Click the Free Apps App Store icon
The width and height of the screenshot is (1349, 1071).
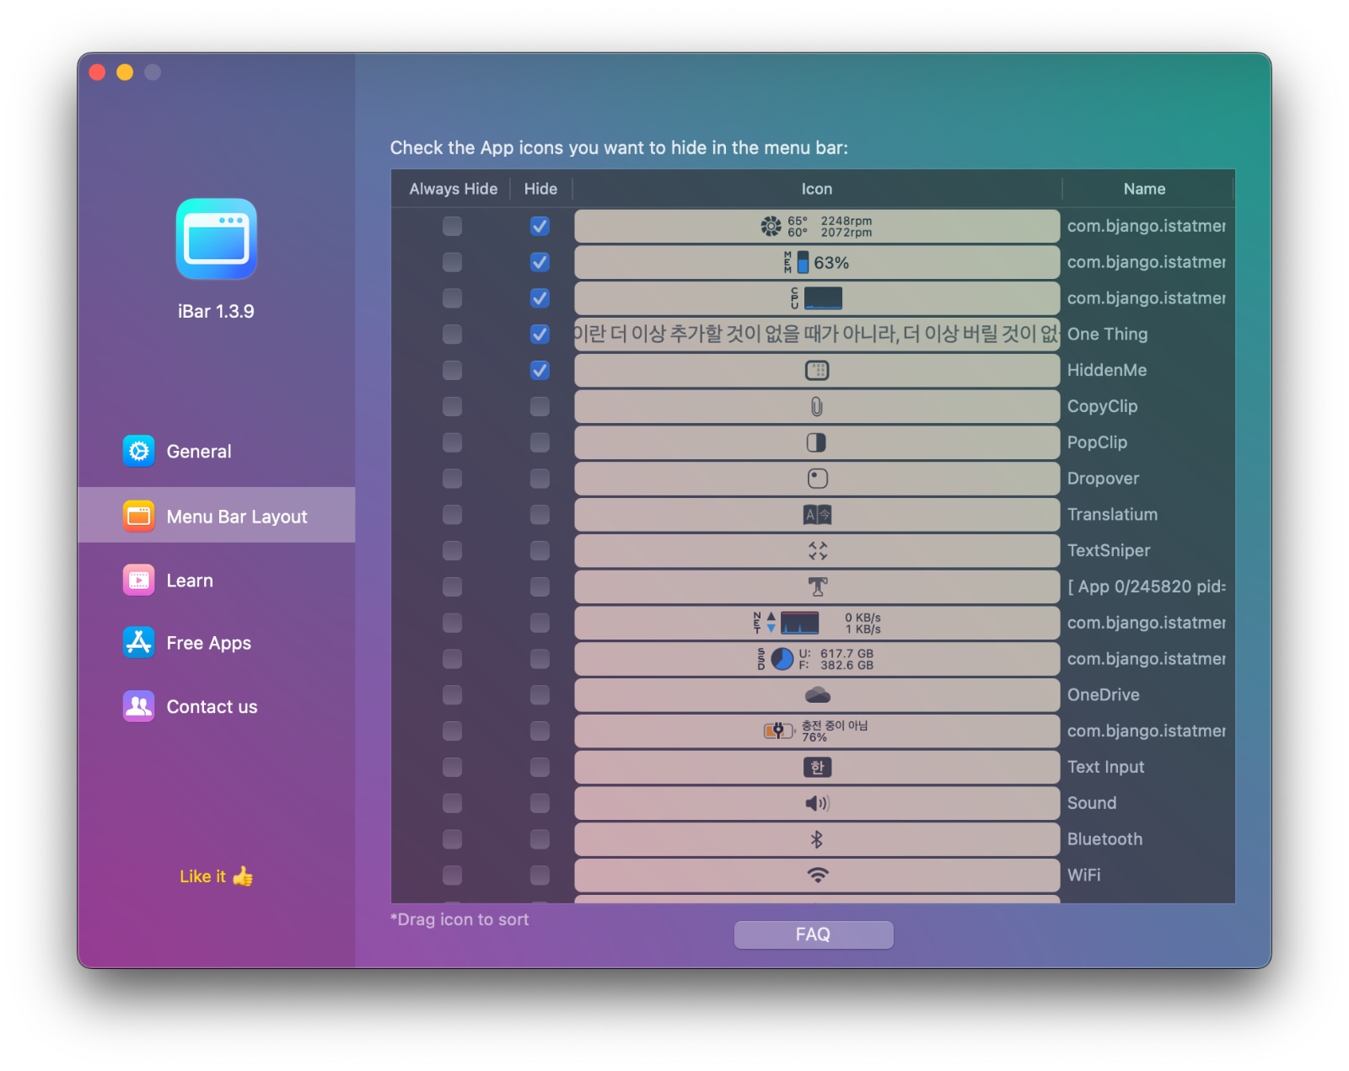[139, 643]
